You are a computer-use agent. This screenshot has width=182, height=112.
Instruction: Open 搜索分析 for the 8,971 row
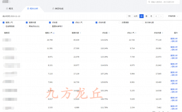click(x=174, y=56)
